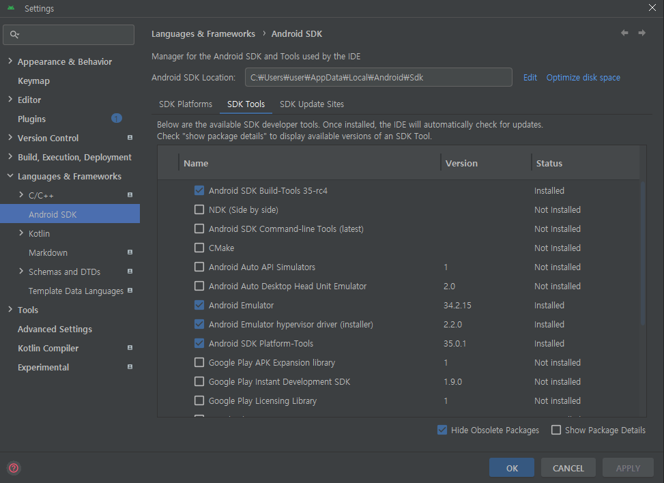Expand the Kotlin subsection arrow
Screen dimensions: 664x483
tap(21, 233)
